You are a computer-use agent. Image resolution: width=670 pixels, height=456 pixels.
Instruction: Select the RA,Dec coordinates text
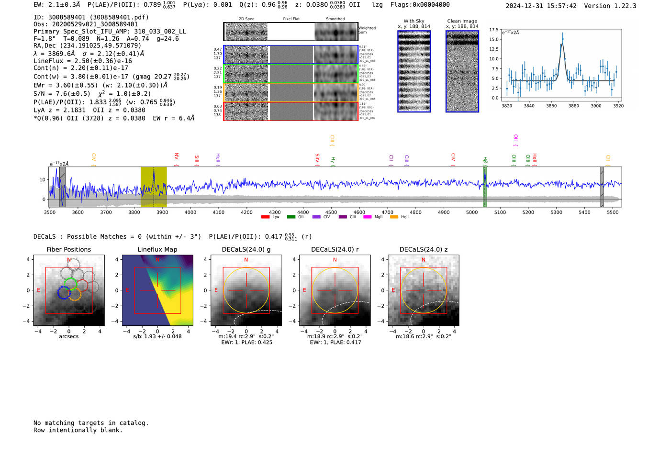click(87, 46)
